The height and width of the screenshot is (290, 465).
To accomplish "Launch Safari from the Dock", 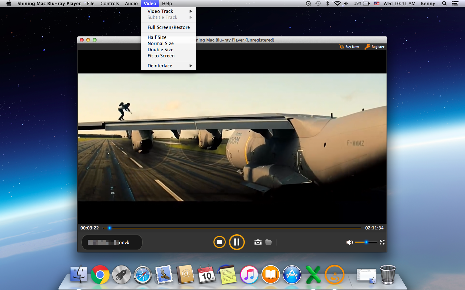I will 143,275.
